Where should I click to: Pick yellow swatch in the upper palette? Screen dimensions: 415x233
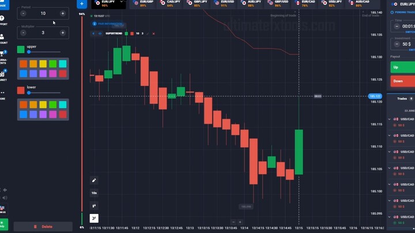(43, 64)
